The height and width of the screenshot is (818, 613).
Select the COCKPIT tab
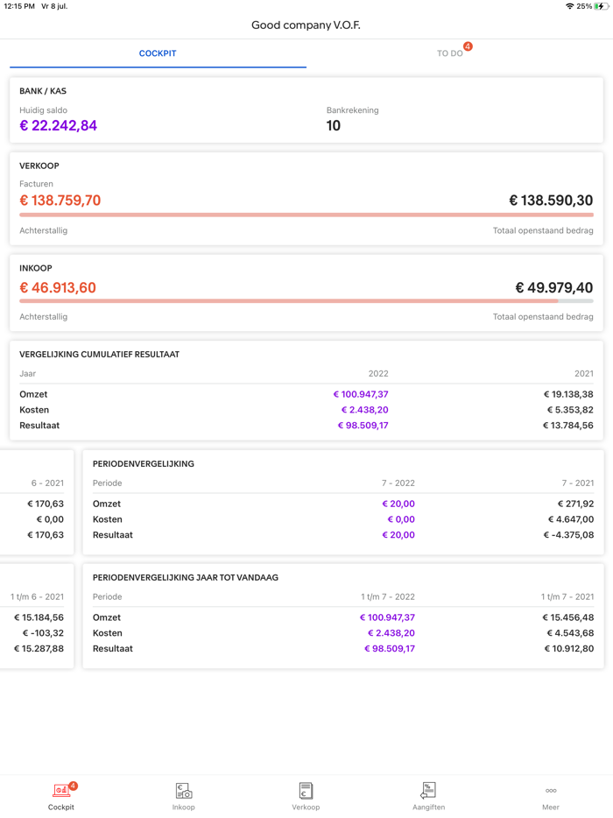pos(157,53)
